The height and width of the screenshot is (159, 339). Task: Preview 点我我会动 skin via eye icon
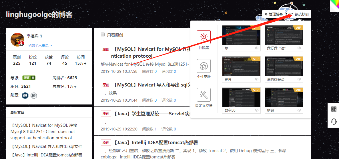click(299, 79)
